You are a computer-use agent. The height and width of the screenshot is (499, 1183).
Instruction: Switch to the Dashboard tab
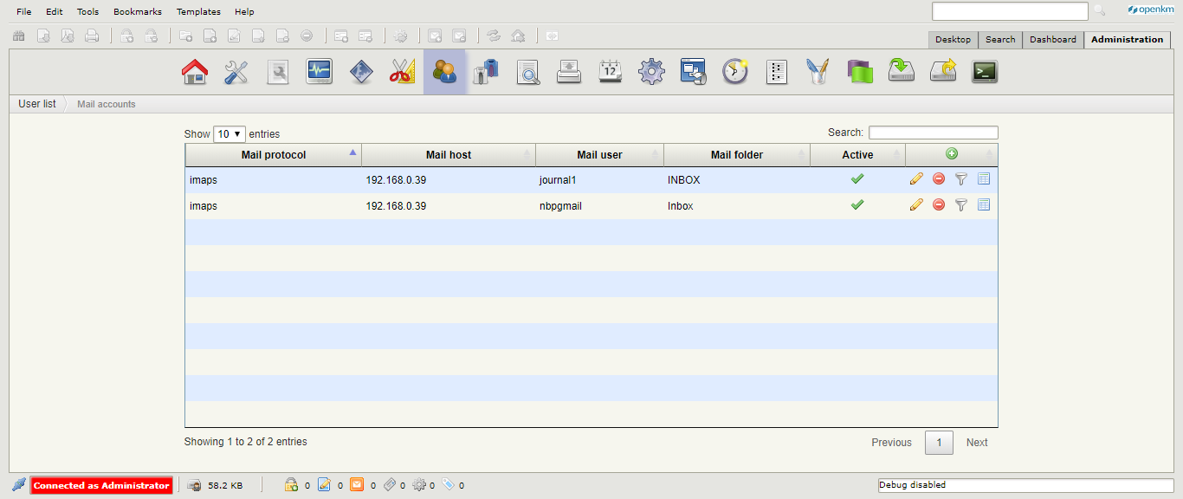click(x=1052, y=39)
